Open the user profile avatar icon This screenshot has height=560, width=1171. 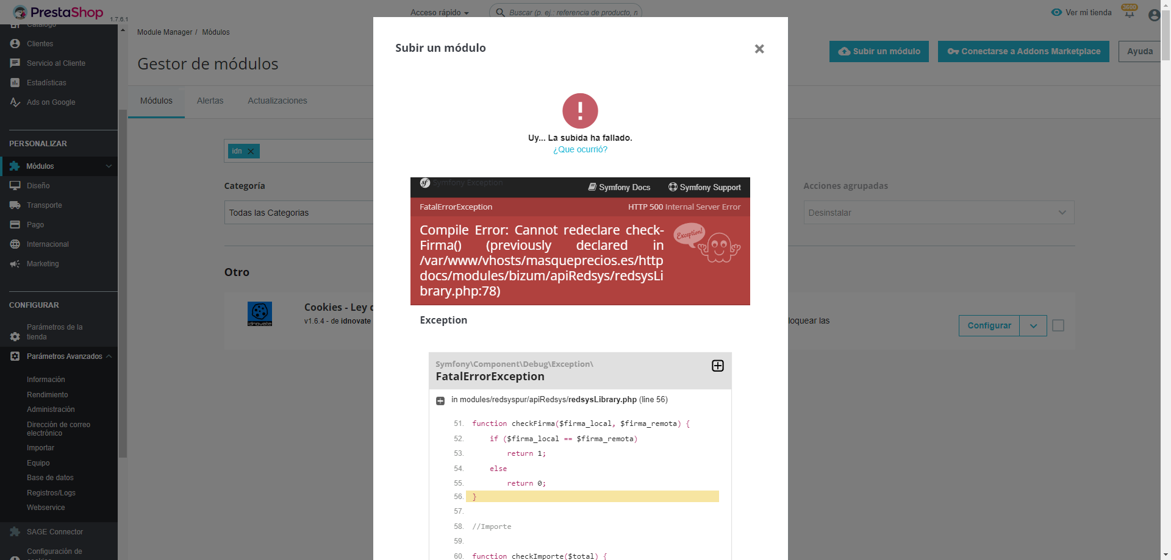tap(1154, 15)
